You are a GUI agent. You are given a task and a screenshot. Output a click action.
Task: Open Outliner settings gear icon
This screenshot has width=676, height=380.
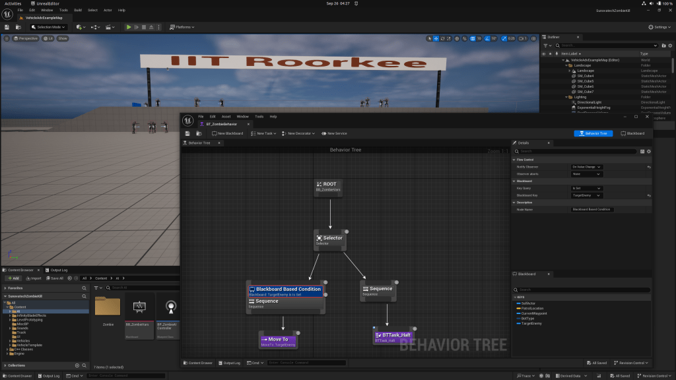pyautogui.click(x=669, y=45)
